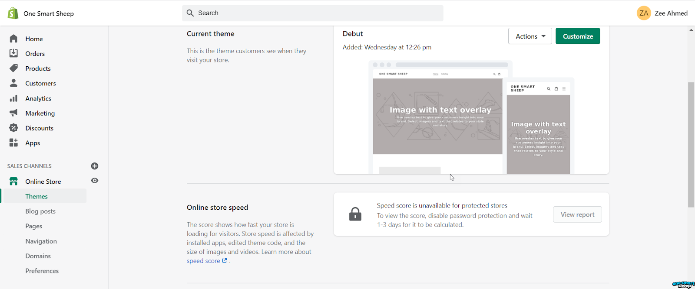Click the Products tag icon

pyautogui.click(x=14, y=68)
